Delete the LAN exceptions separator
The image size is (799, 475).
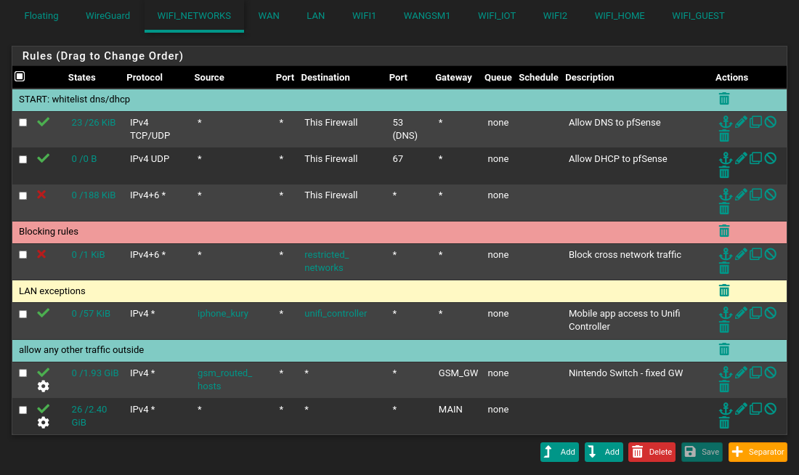724,291
